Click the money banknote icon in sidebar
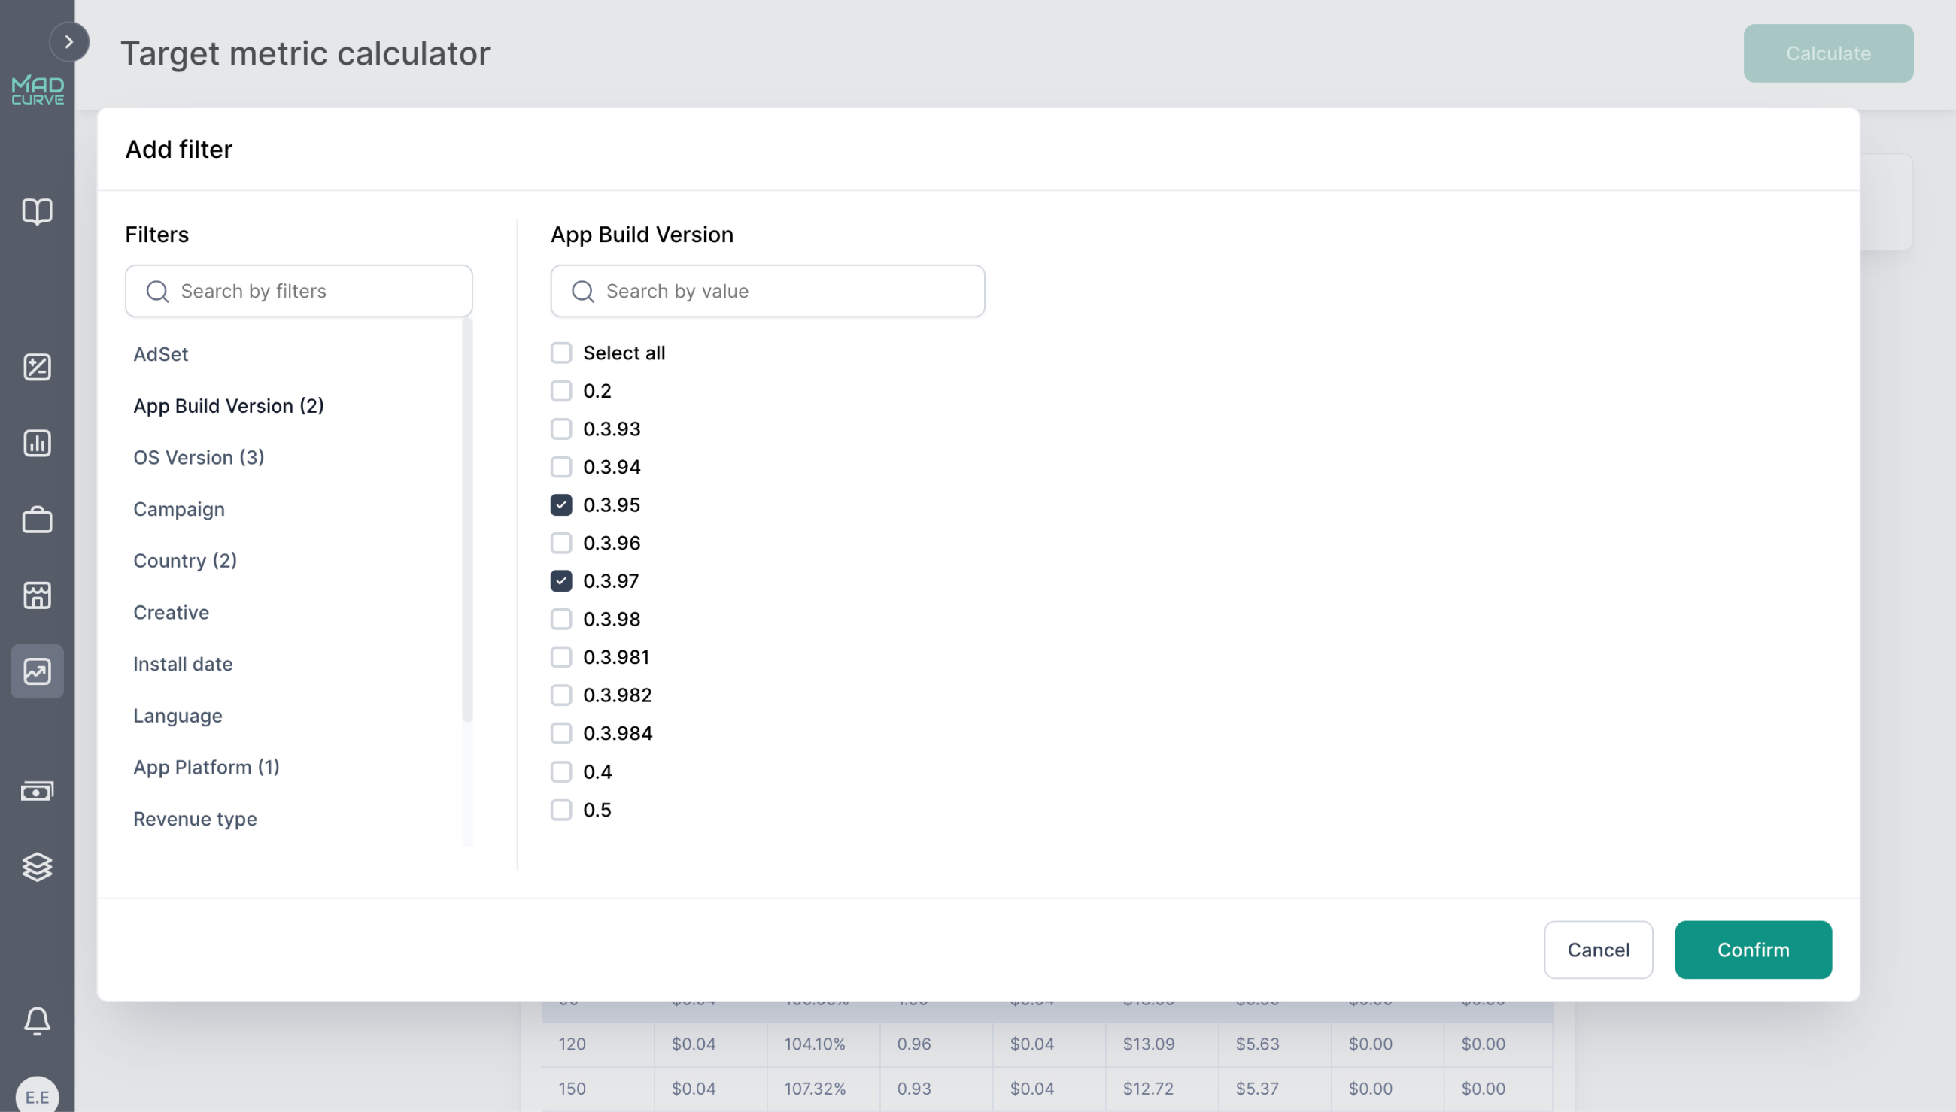The image size is (1956, 1112). coord(38,790)
